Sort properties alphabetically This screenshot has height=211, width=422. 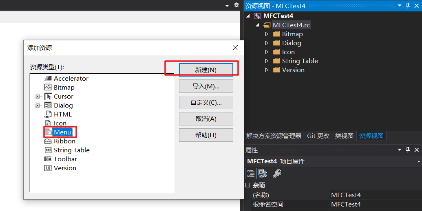point(263,174)
